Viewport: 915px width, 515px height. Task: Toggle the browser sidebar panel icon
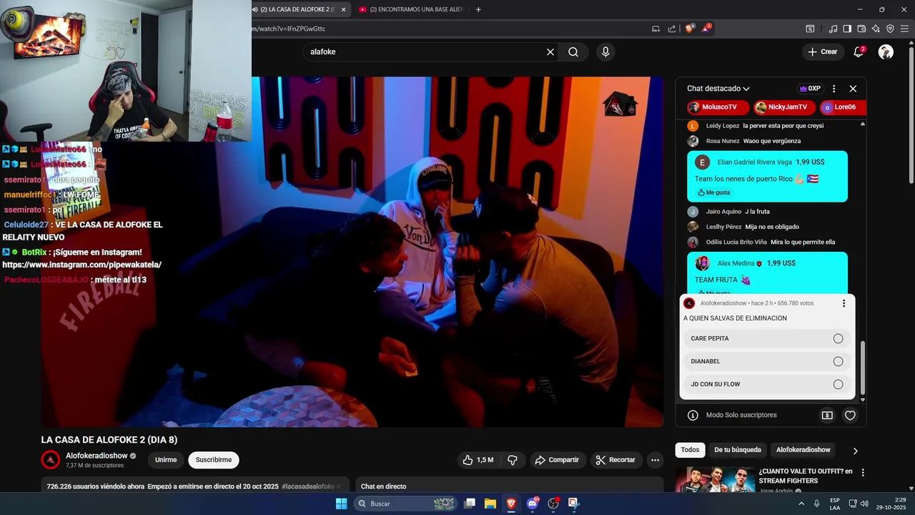[x=847, y=29]
